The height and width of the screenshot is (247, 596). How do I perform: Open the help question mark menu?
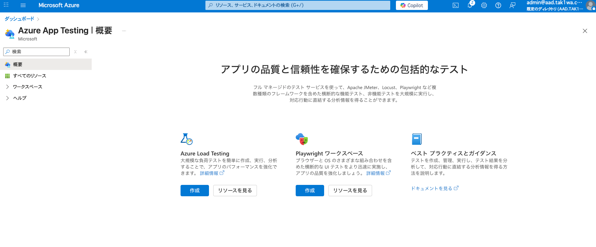pyautogui.click(x=498, y=5)
